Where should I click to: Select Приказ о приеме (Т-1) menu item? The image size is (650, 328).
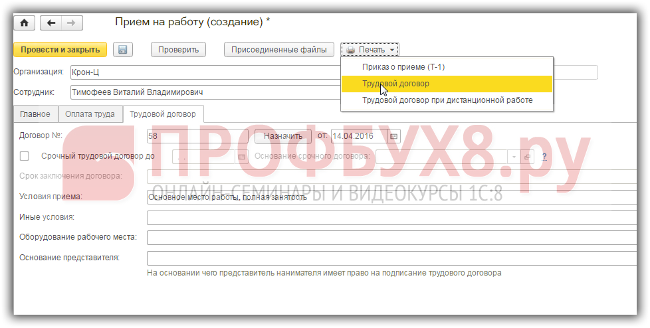tap(403, 67)
